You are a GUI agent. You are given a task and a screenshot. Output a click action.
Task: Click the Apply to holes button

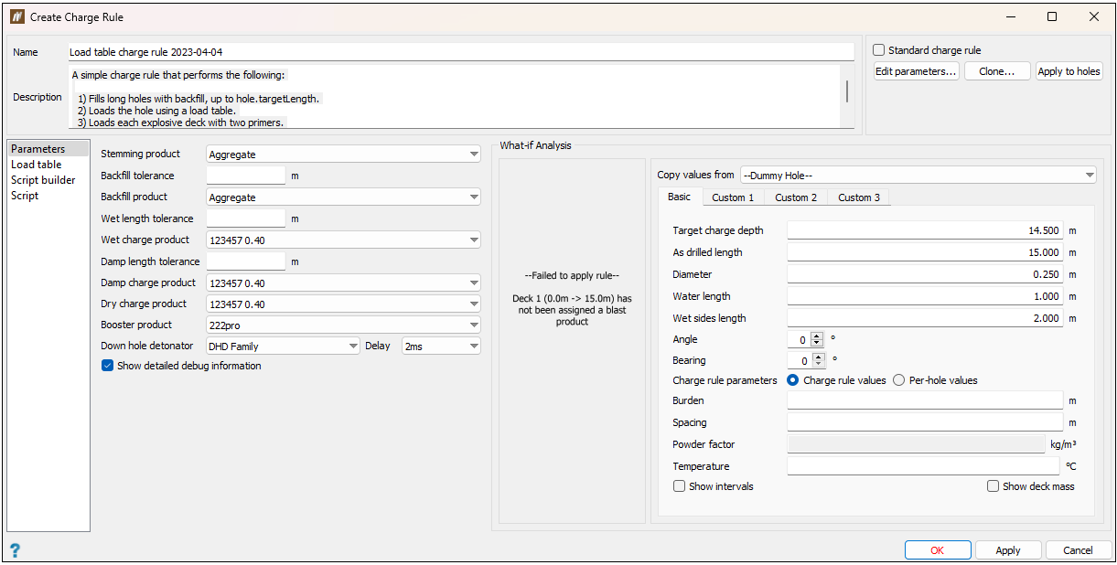click(x=1069, y=71)
